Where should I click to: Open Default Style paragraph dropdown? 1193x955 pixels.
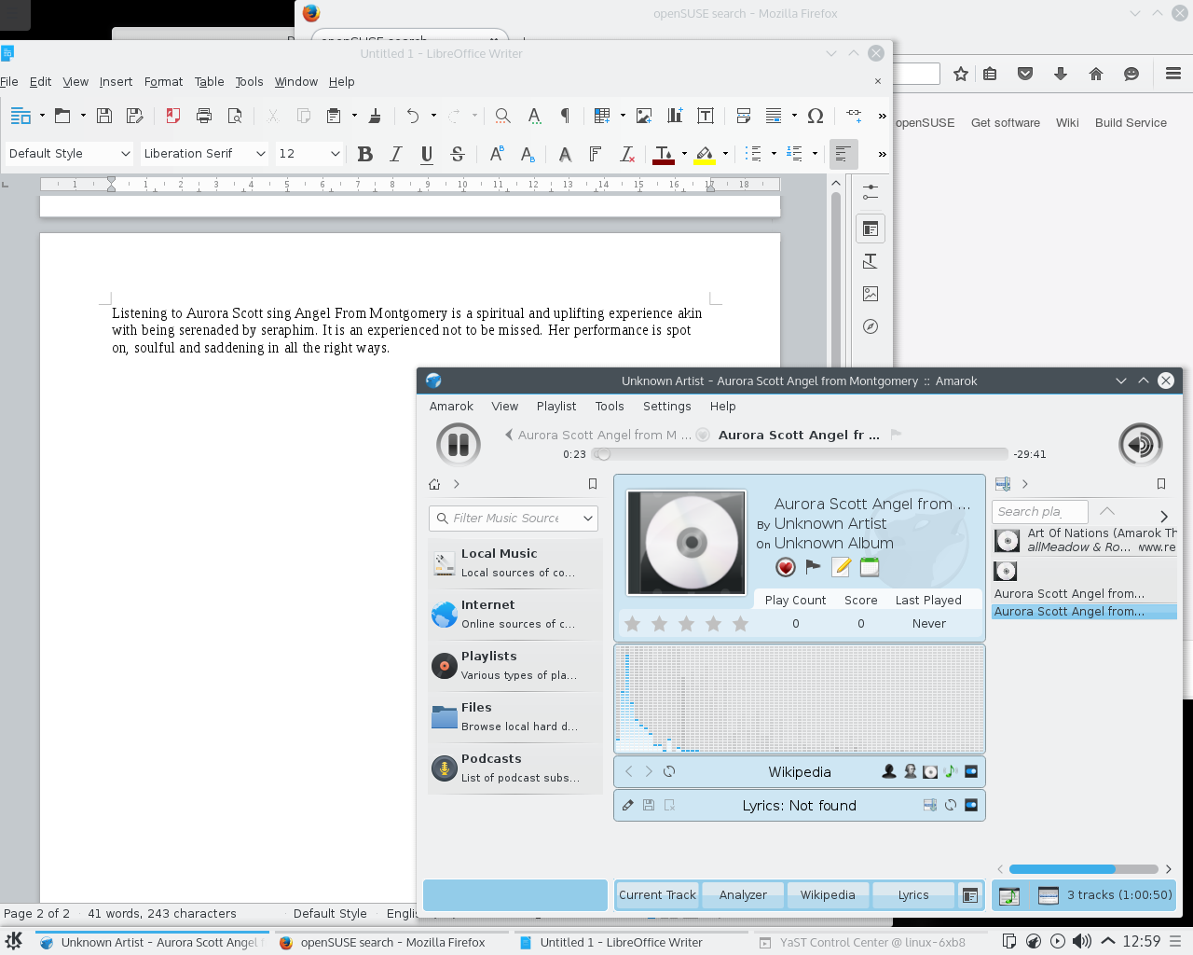tap(126, 154)
